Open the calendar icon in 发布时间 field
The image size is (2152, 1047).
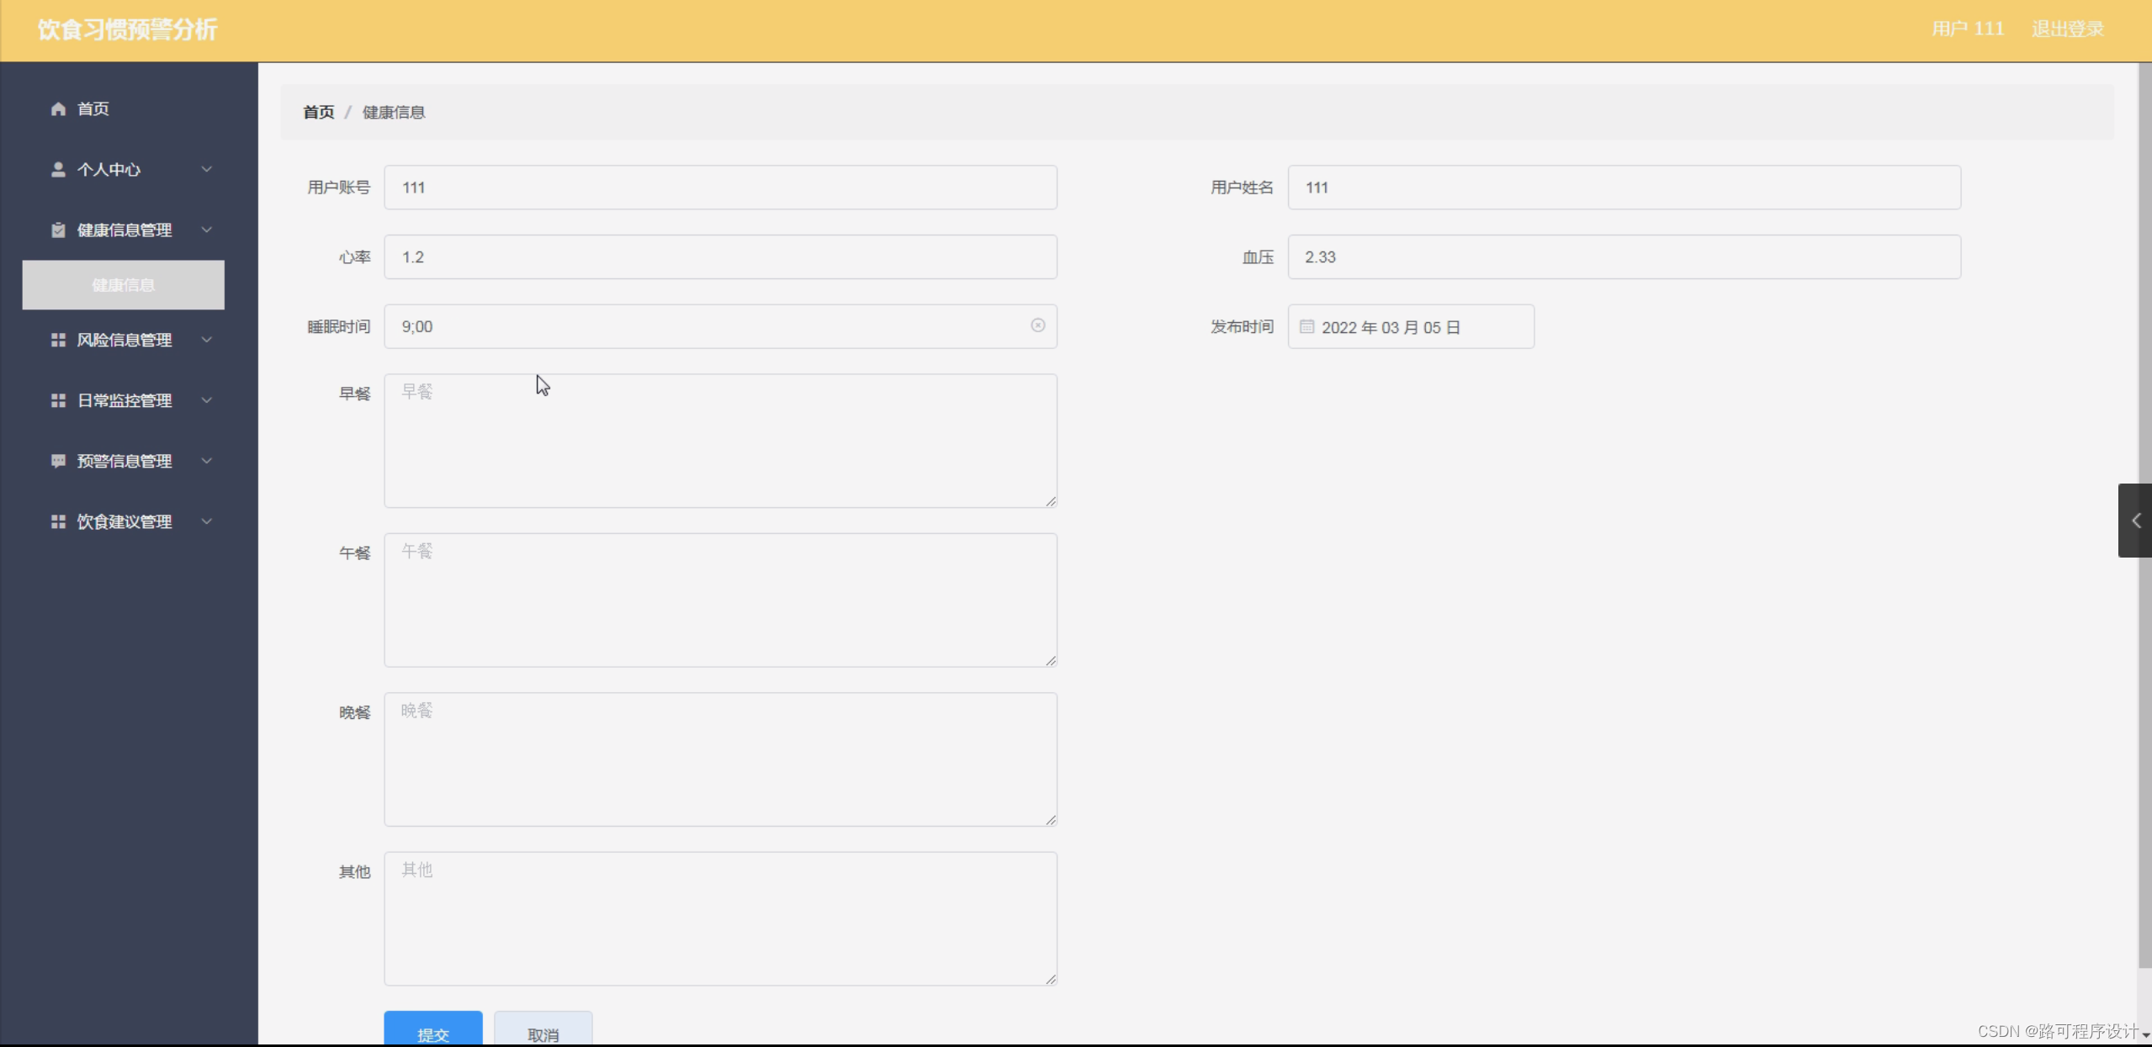click(x=1306, y=326)
